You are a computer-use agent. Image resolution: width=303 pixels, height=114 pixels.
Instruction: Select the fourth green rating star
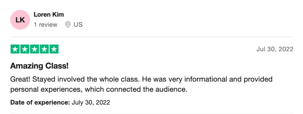click(x=44, y=49)
